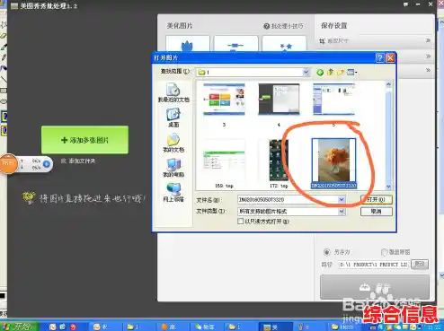Image resolution: width=444 pixels, height=331 pixels.
Task: Open 我的文档 my documents place
Action: tap(173, 143)
